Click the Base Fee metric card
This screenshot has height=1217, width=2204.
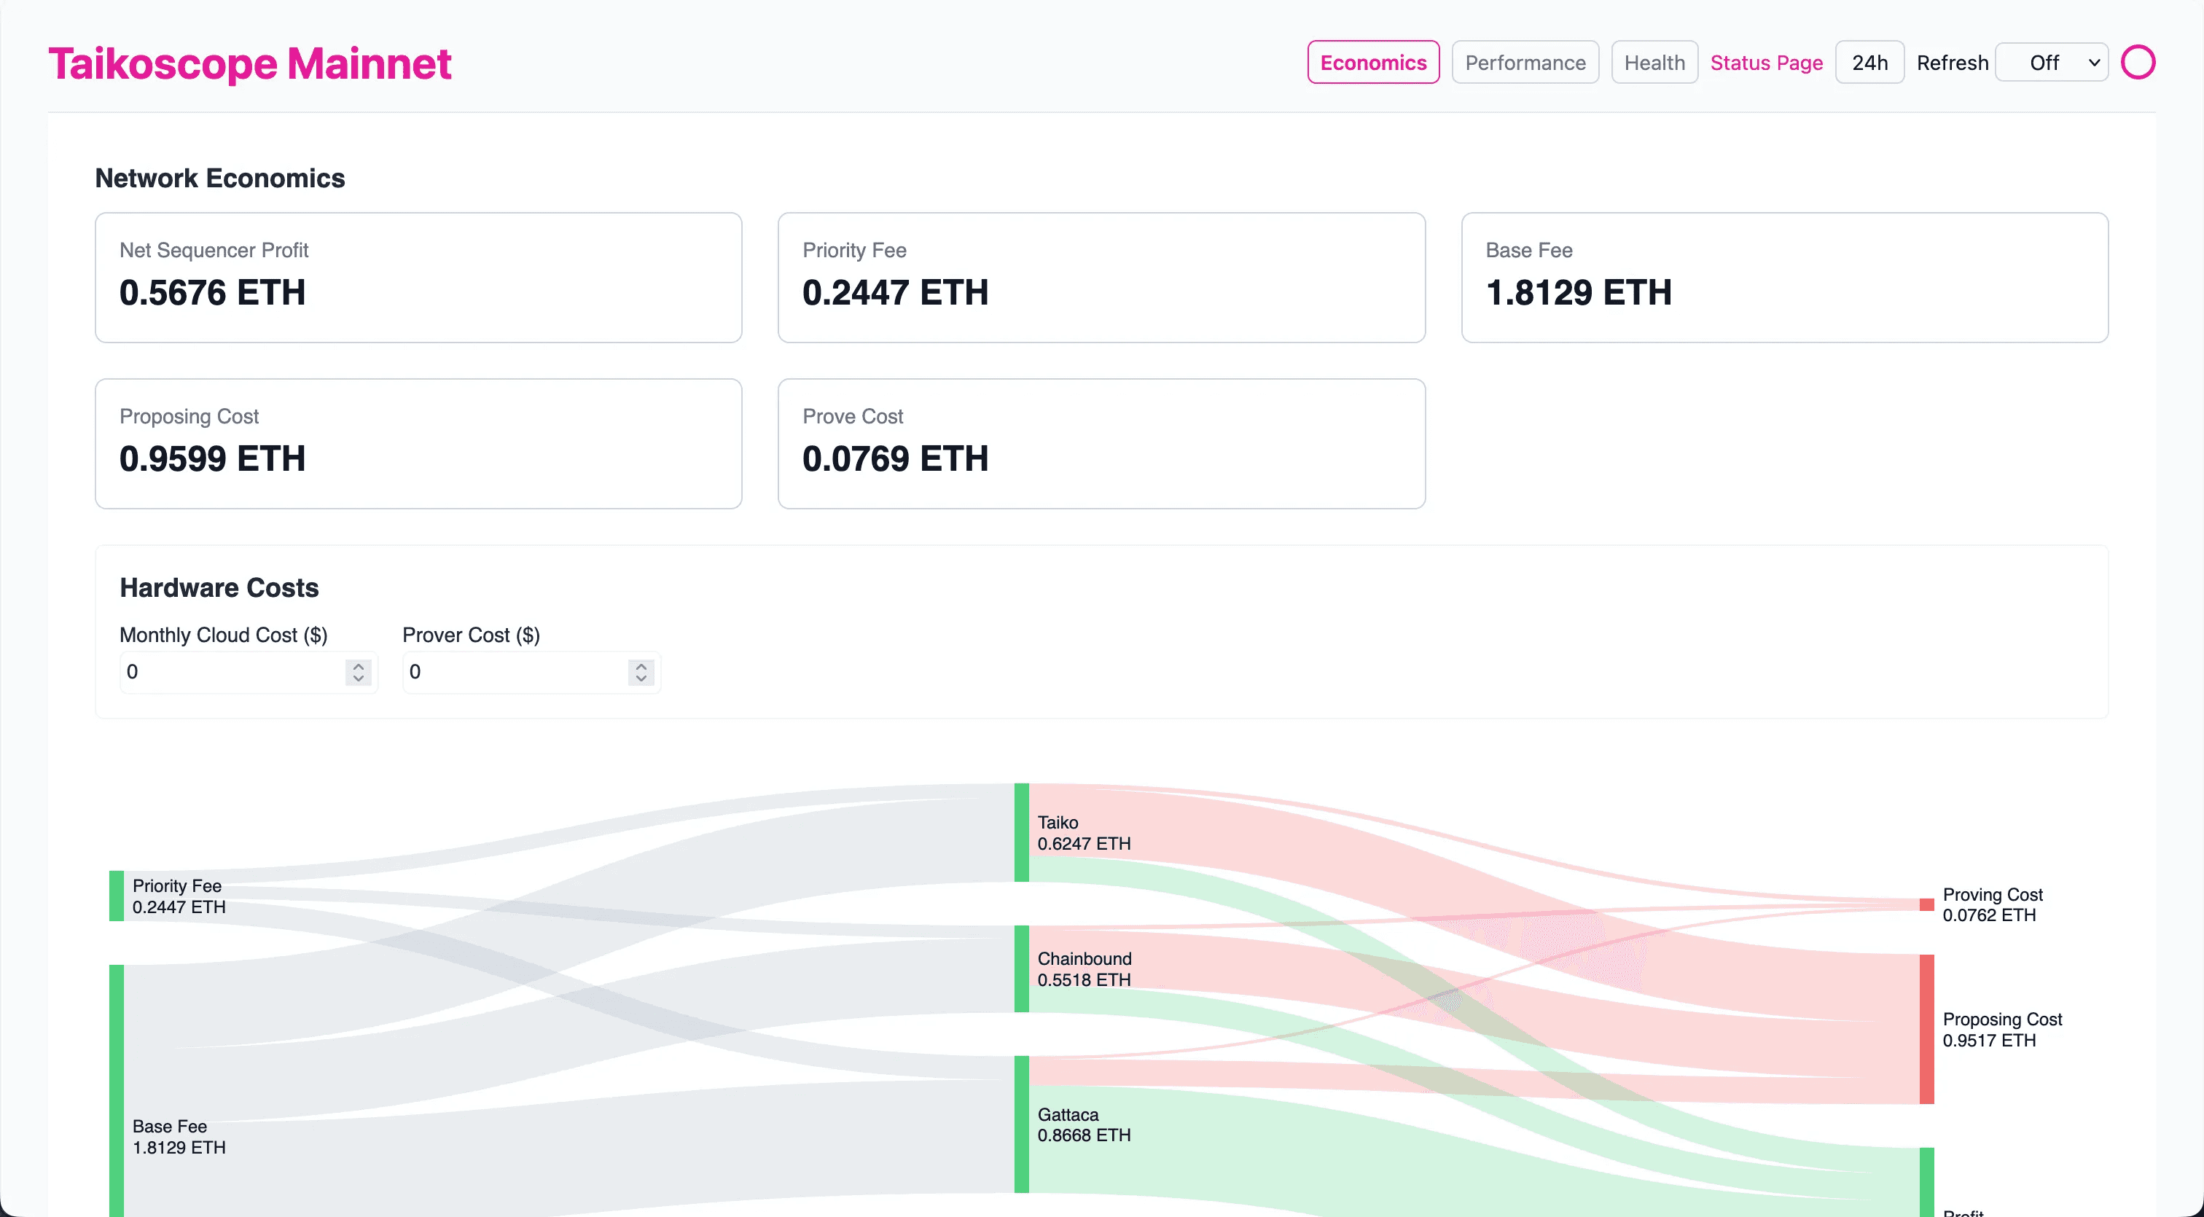click(x=1784, y=277)
